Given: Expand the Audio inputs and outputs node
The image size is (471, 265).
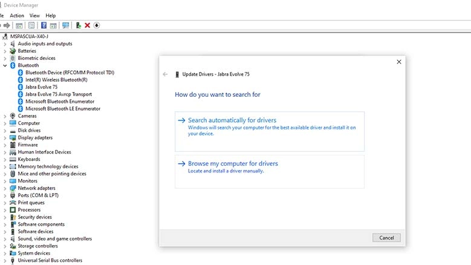Looking at the screenshot, I should (x=5, y=44).
